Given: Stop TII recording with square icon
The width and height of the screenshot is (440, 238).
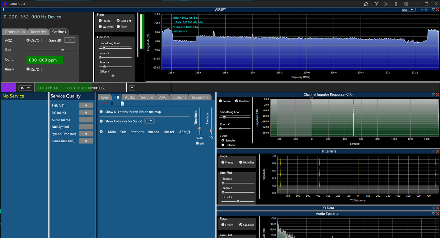Looking at the screenshot, I should tap(112, 103).
